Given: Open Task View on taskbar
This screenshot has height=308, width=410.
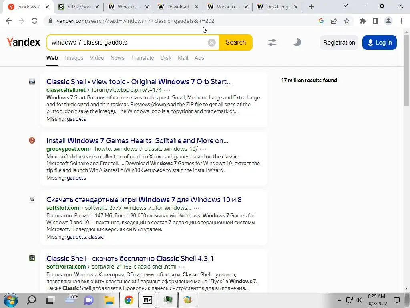Looking at the screenshot, I should (50, 300).
